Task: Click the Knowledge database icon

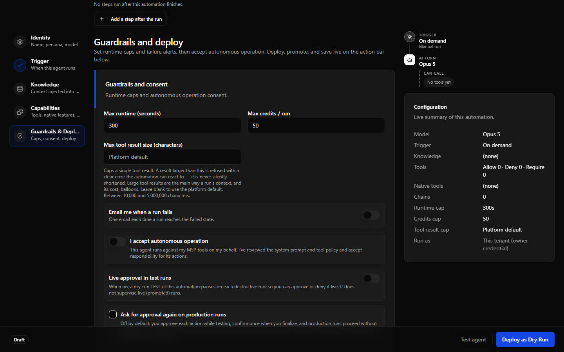Action: coord(20,89)
